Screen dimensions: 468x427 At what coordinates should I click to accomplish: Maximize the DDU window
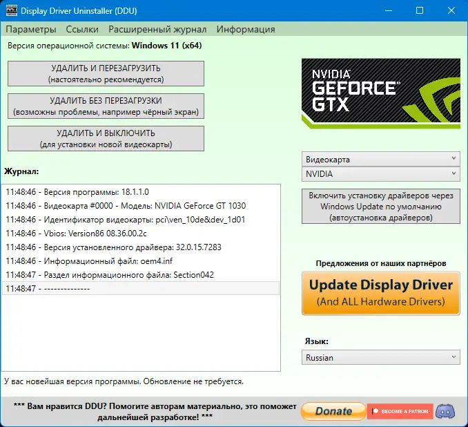click(x=420, y=10)
